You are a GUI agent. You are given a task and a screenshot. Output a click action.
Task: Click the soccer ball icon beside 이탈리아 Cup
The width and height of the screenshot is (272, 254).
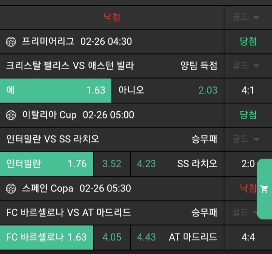coord(11,115)
